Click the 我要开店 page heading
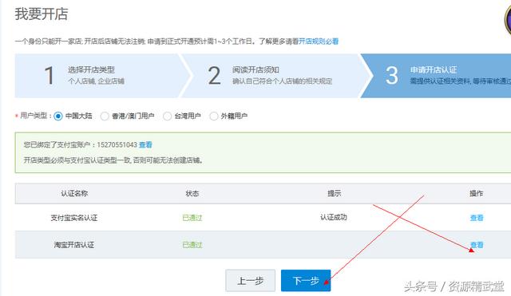Viewport: 511px width, 296px height. (x=42, y=14)
